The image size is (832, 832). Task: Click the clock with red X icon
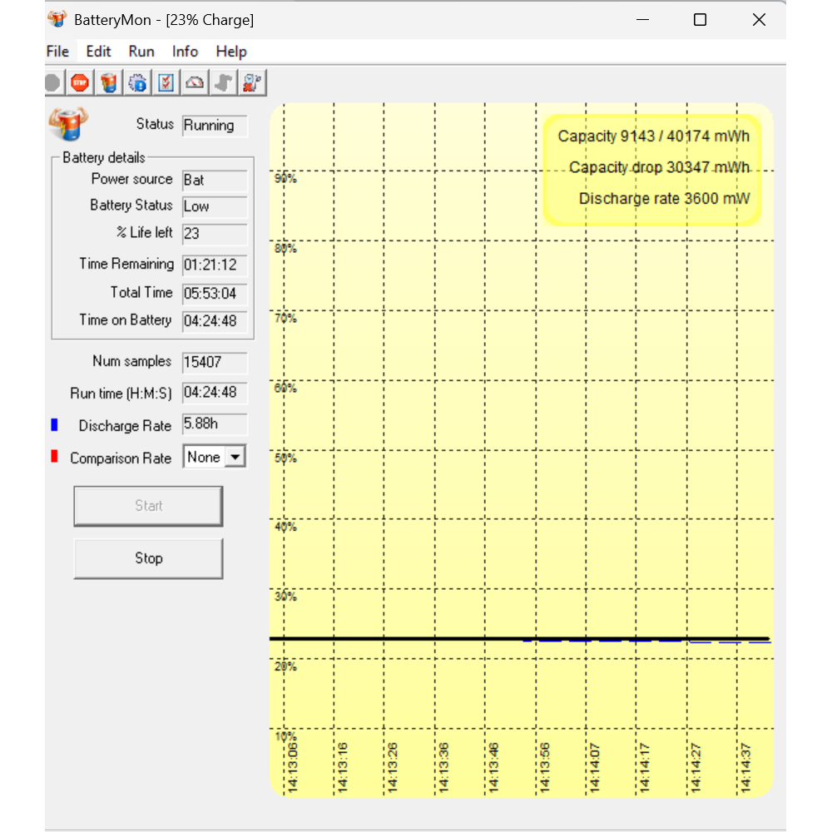click(x=251, y=82)
